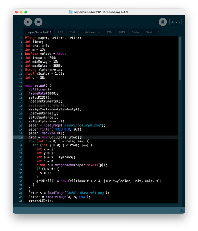Run the sketch with the play button
Viewport: 198px width, 231px height.
28,22
